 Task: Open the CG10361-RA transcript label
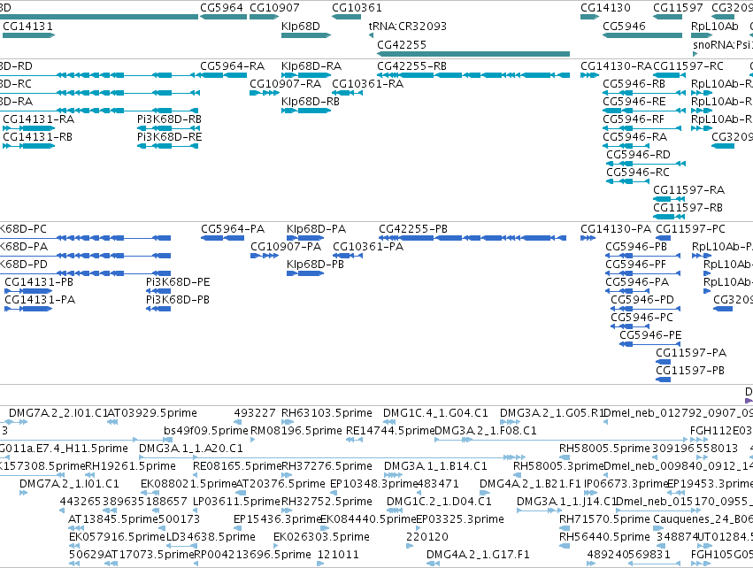click(368, 84)
